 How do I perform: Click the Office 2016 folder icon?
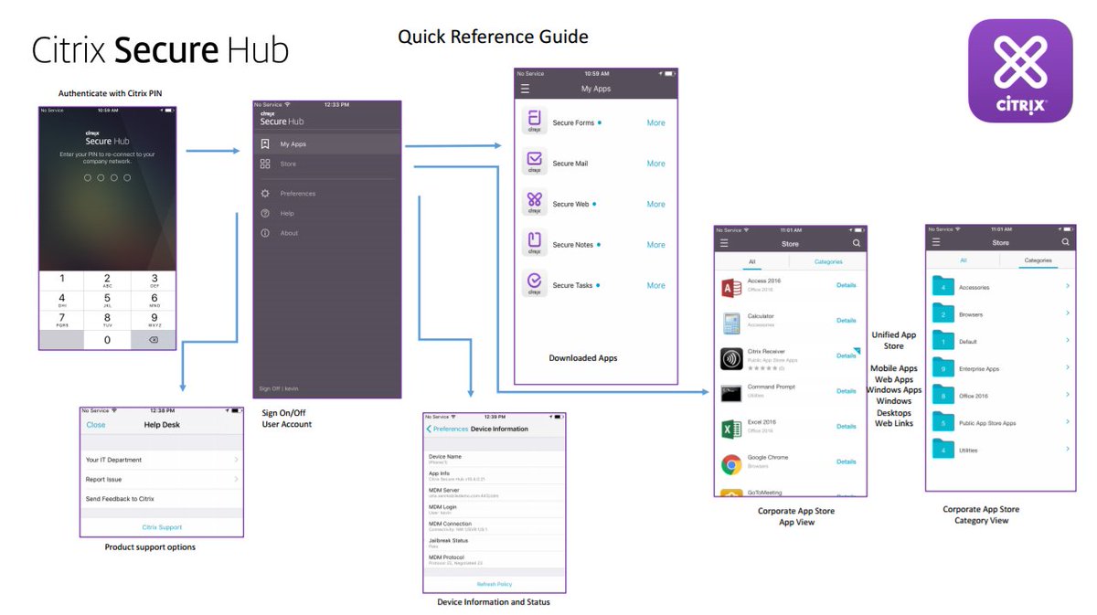943,396
